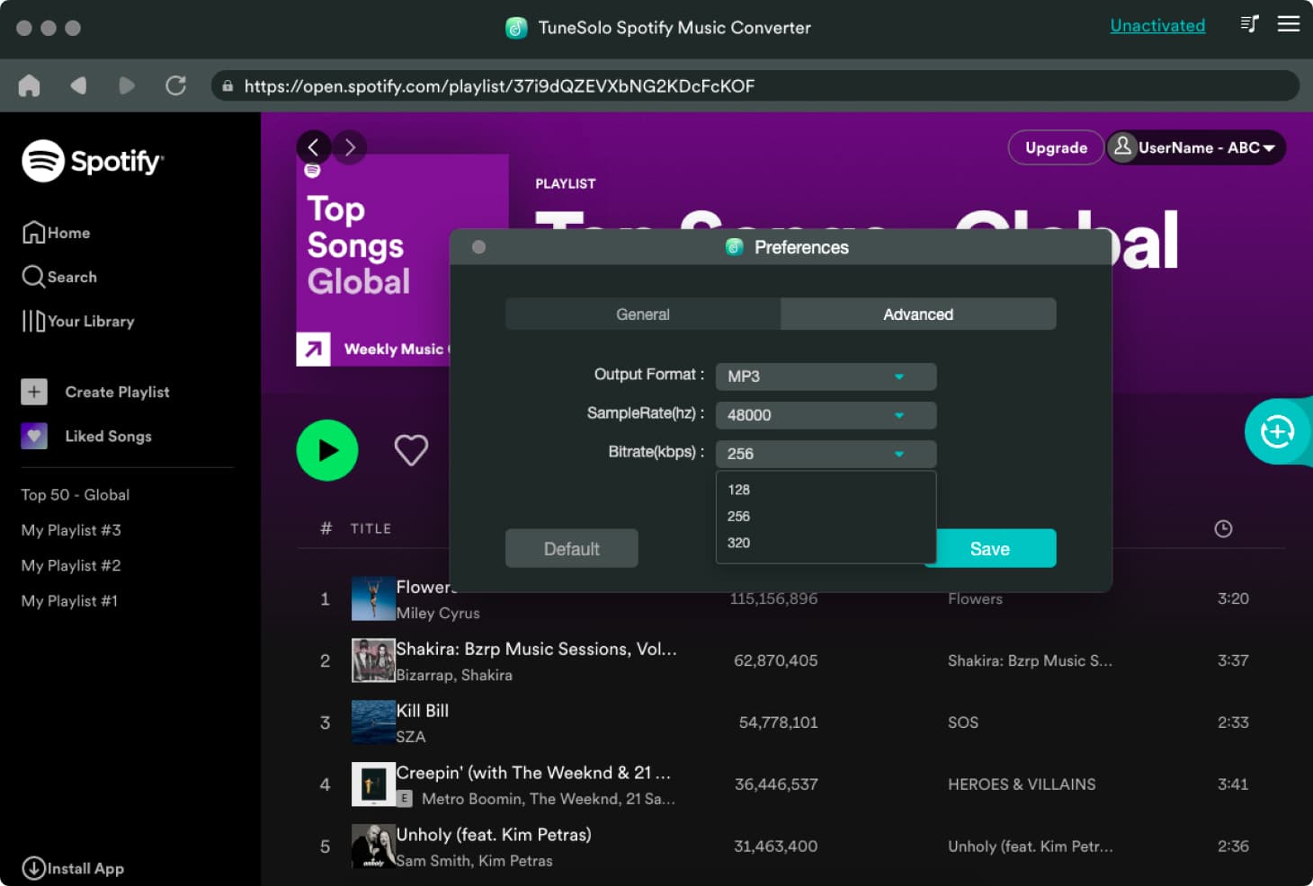This screenshot has height=886, width=1313.
Task: Go forward using Spotify's right chevron
Action: click(x=350, y=147)
